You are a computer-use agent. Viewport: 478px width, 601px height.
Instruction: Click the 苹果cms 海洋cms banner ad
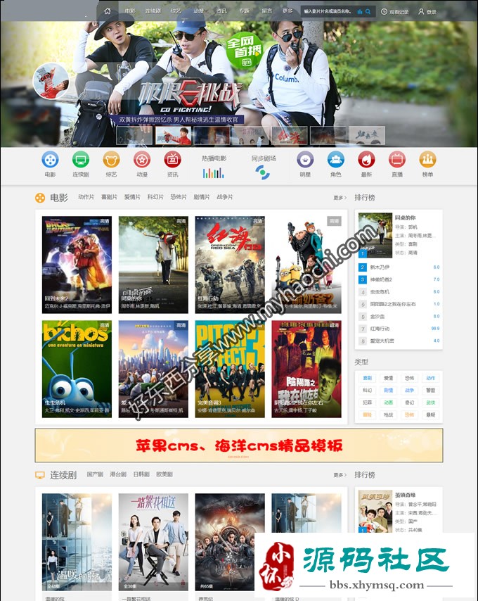point(239,445)
